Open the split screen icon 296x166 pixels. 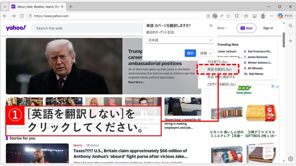point(209,16)
